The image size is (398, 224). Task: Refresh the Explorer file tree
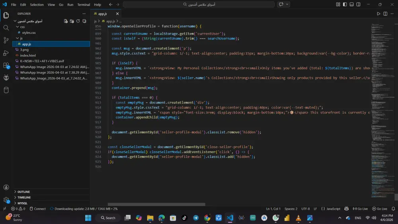tap(78, 21)
